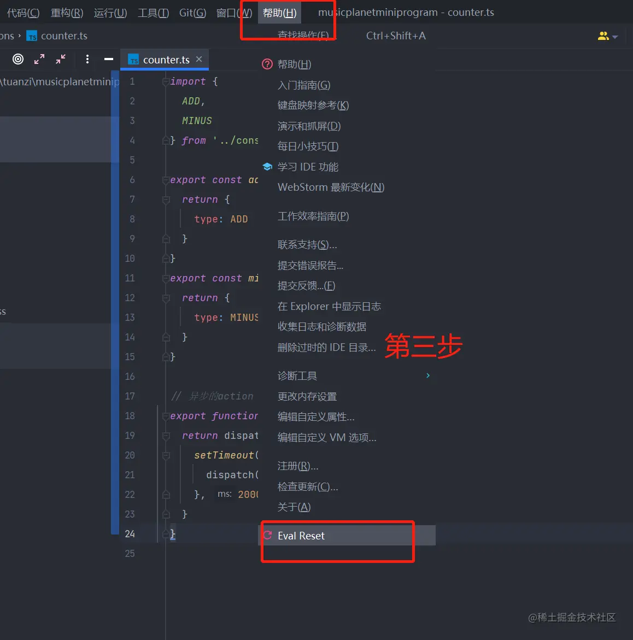Screen dimensions: 633x640
Task: Click the MINUS import on line 3
Action: pos(197,121)
